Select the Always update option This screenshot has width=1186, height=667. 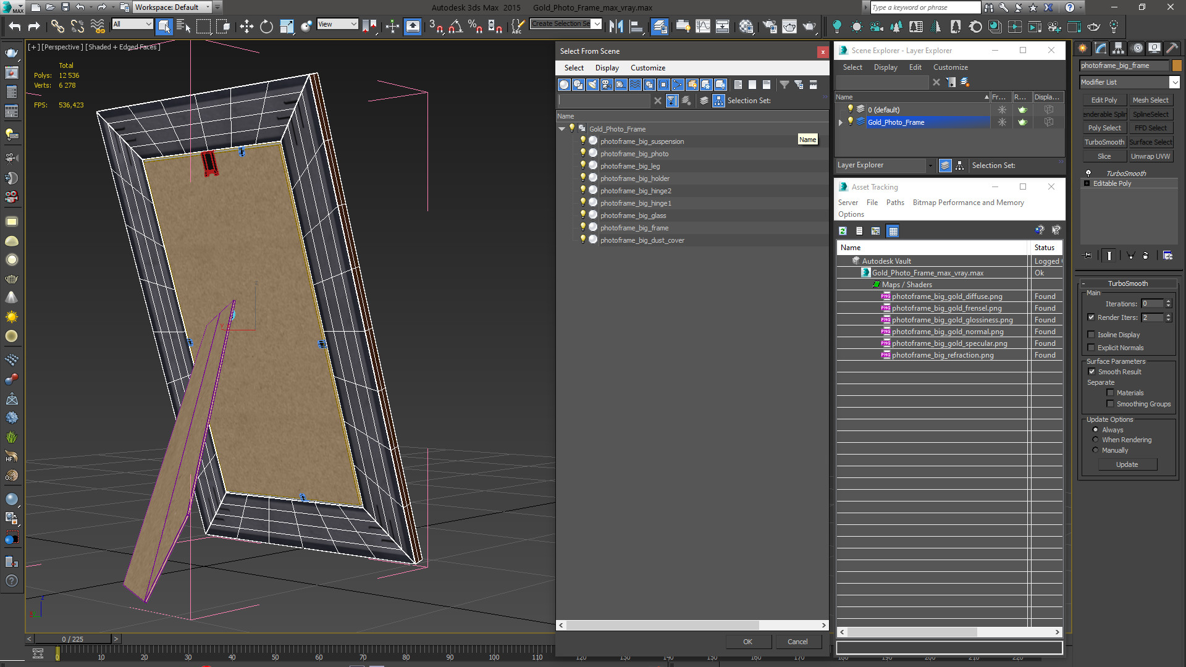pyautogui.click(x=1095, y=430)
